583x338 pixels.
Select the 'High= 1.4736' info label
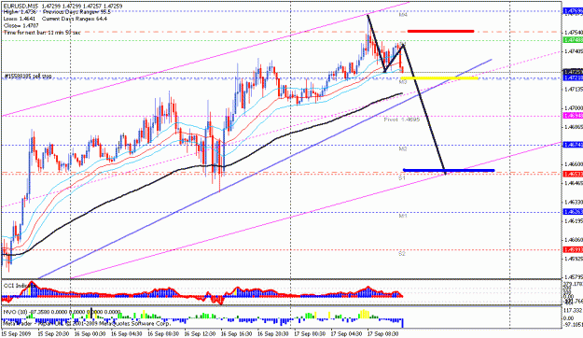tap(21, 12)
